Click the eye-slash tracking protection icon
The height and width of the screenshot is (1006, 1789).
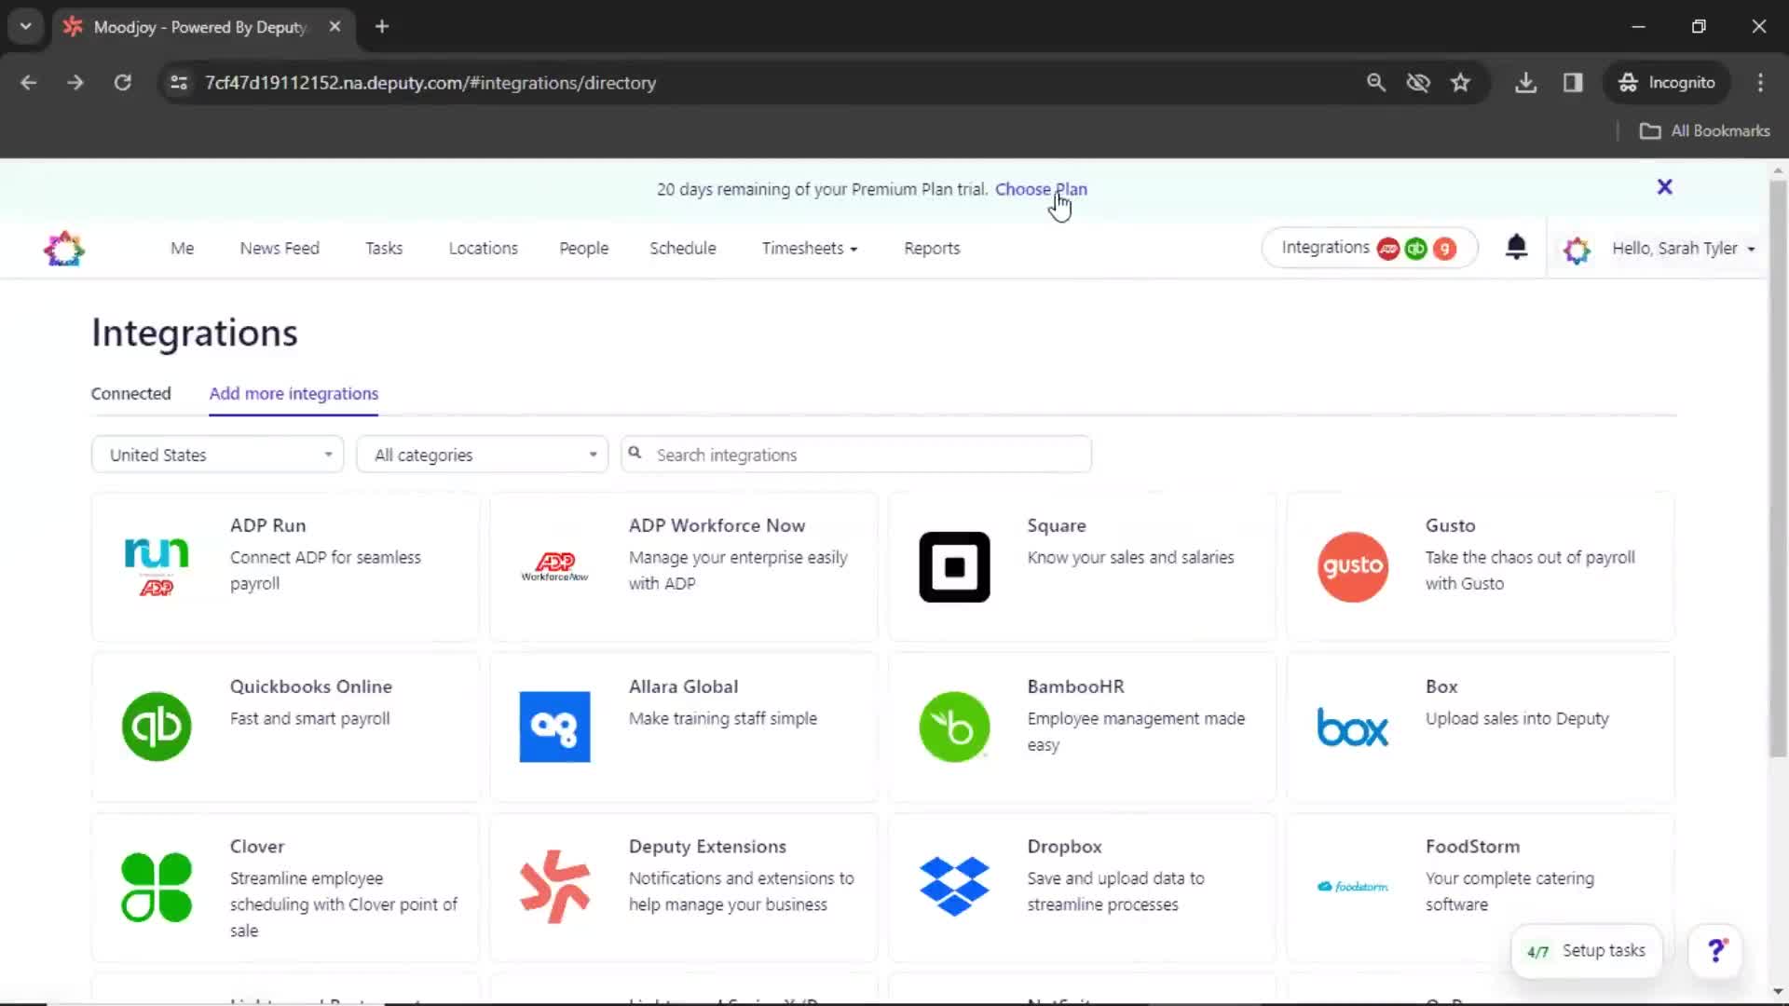[1418, 83]
